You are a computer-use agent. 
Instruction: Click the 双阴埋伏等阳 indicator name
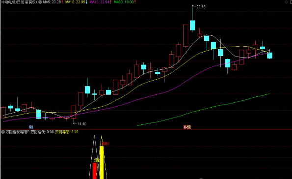coord(17,132)
